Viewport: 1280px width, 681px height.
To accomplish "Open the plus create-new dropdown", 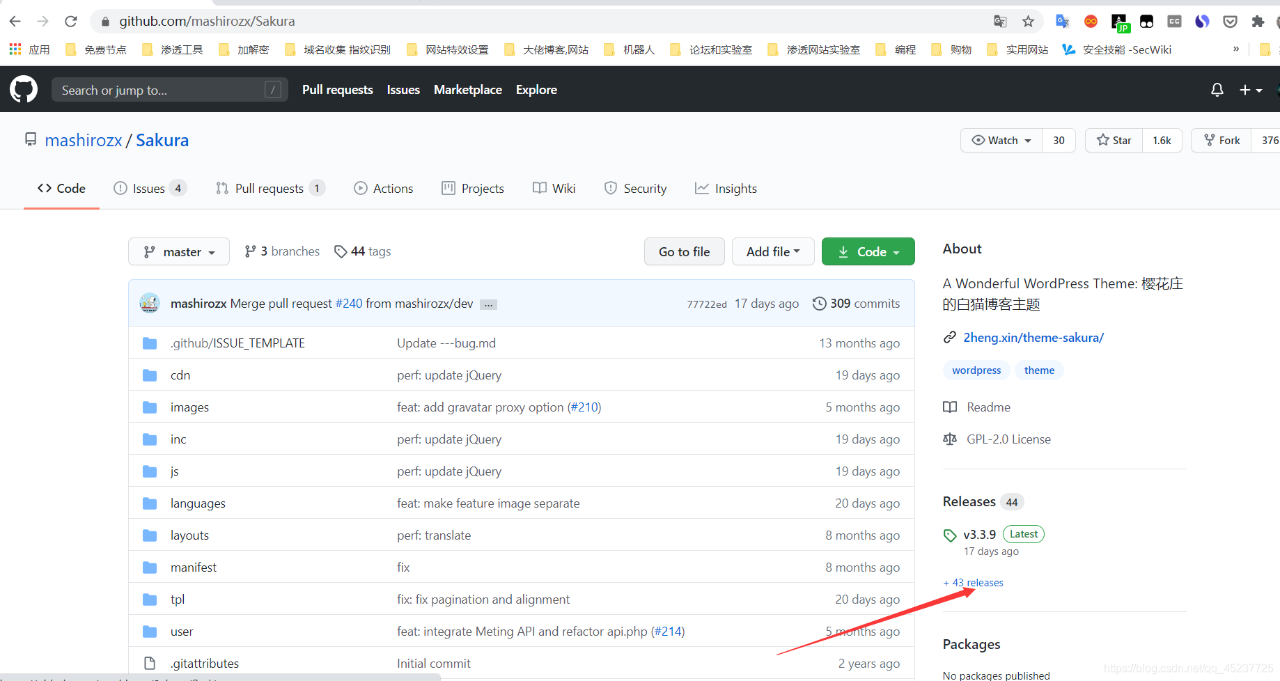I will (x=1251, y=90).
